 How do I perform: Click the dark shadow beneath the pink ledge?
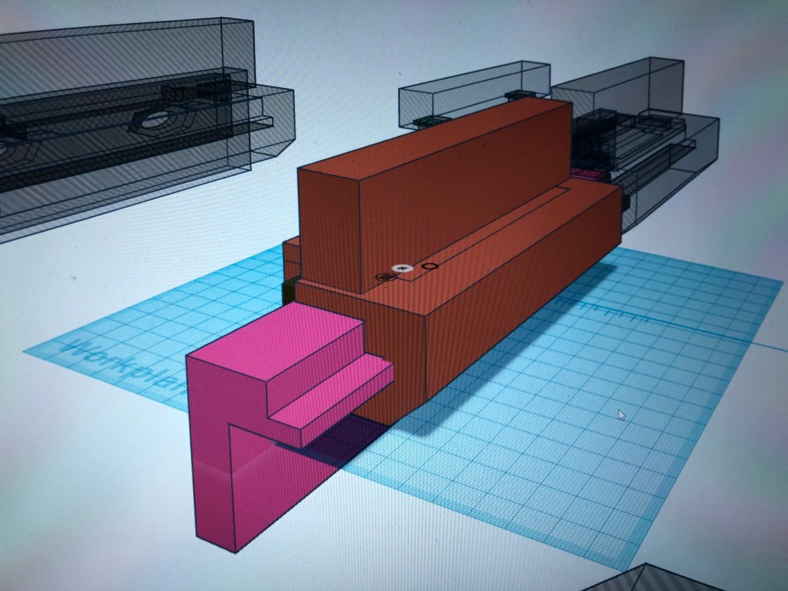pos(341,447)
